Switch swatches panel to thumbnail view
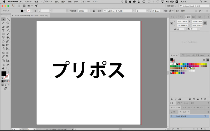Image resolution: width=210 pixels, height=131 pixels. pos(207,60)
